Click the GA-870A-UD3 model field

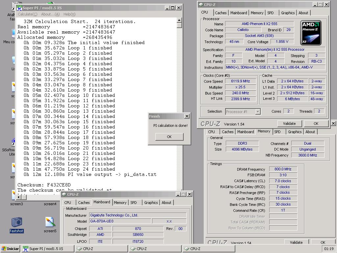click(x=120, y=221)
